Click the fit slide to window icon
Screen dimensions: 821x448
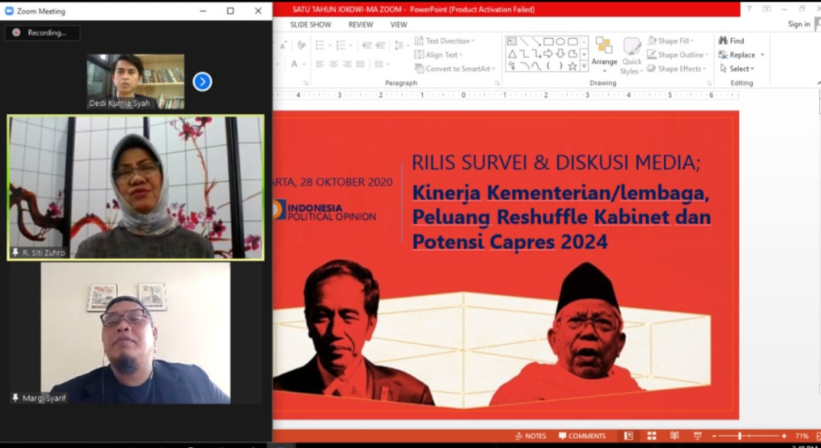tap(816, 436)
